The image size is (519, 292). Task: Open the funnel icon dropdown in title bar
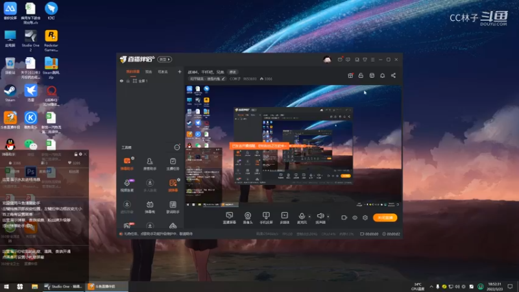coord(365,60)
